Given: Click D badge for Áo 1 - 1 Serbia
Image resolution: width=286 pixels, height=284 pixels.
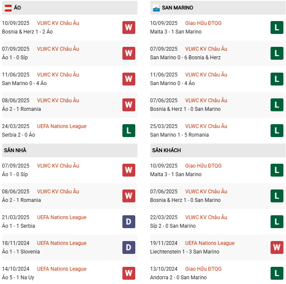Looking at the screenshot, I should pyautogui.click(x=129, y=222).
